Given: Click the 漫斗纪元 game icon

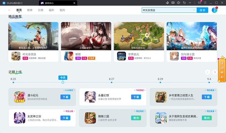Looking at the screenshot, I should click(x=19, y=97).
